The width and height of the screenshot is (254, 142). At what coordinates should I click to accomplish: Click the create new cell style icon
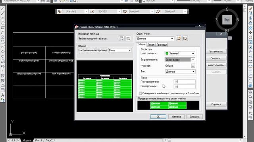tap(179, 39)
